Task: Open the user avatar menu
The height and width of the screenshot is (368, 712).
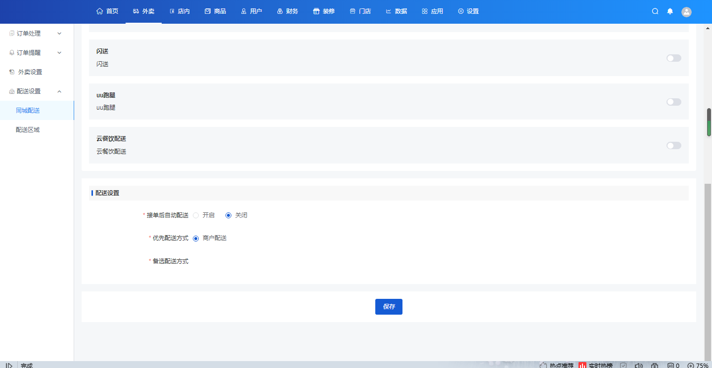Action: pos(686,12)
